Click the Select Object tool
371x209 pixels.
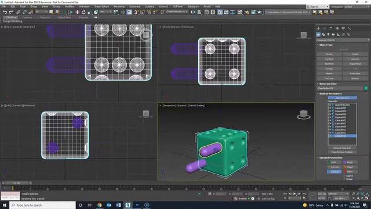point(51,12)
